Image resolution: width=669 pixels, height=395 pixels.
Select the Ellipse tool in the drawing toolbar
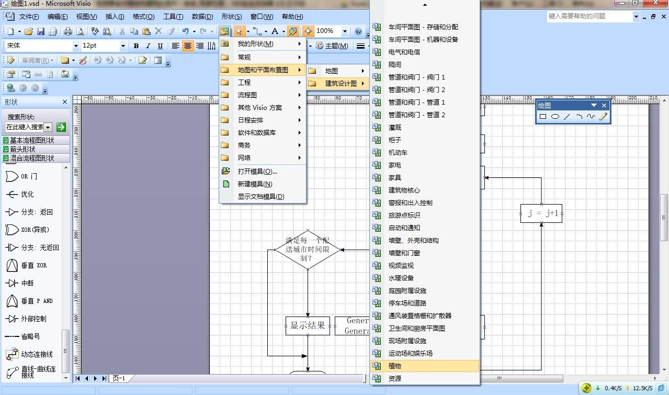555,116
